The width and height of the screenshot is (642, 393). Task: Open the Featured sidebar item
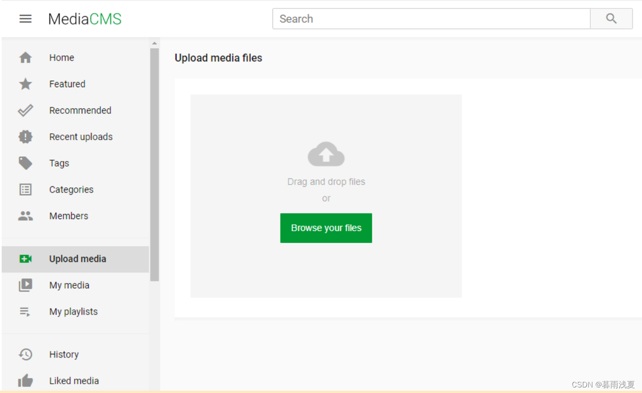pyautogui.click(x=75, y=84)
